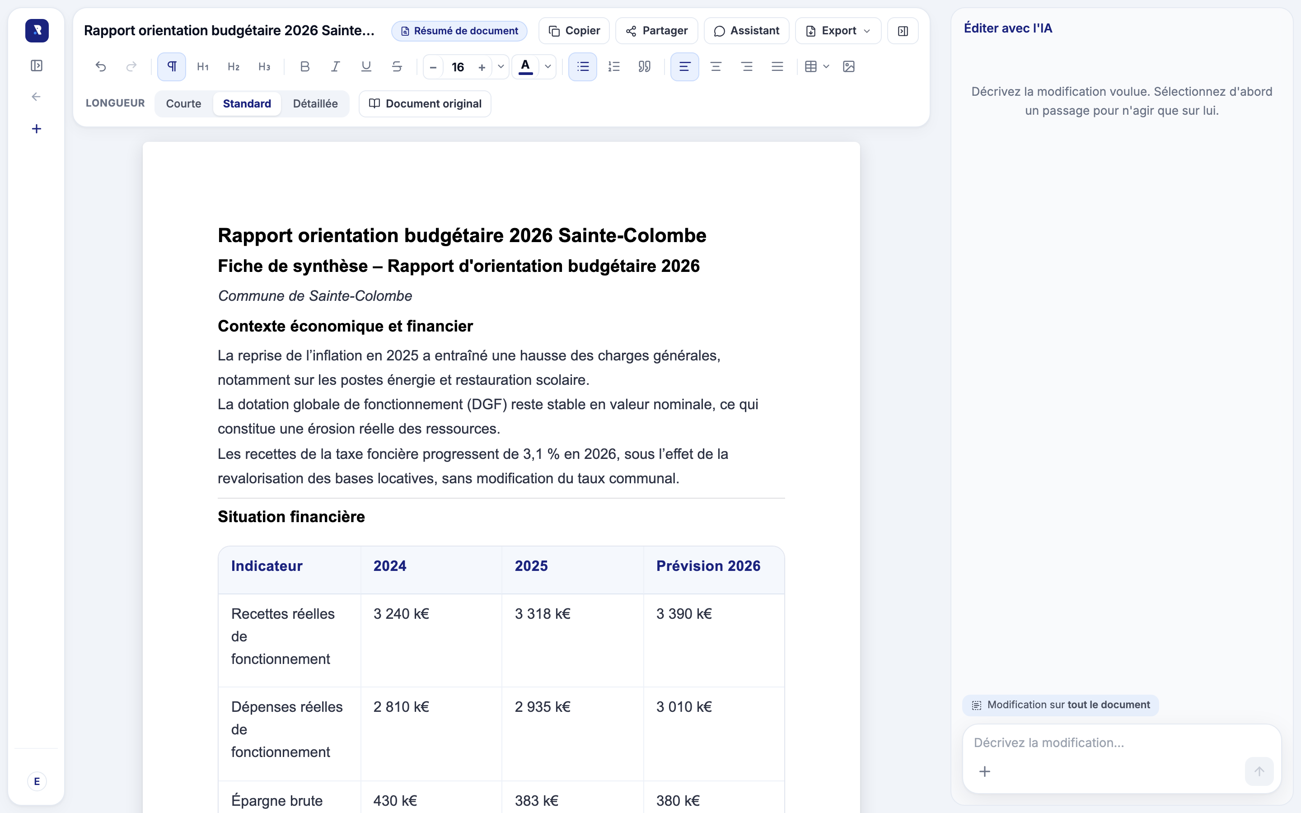This screenshot has width=1301, height=813.
Task: Align text left
Action: pyautogui.click(x=684, y=67)
